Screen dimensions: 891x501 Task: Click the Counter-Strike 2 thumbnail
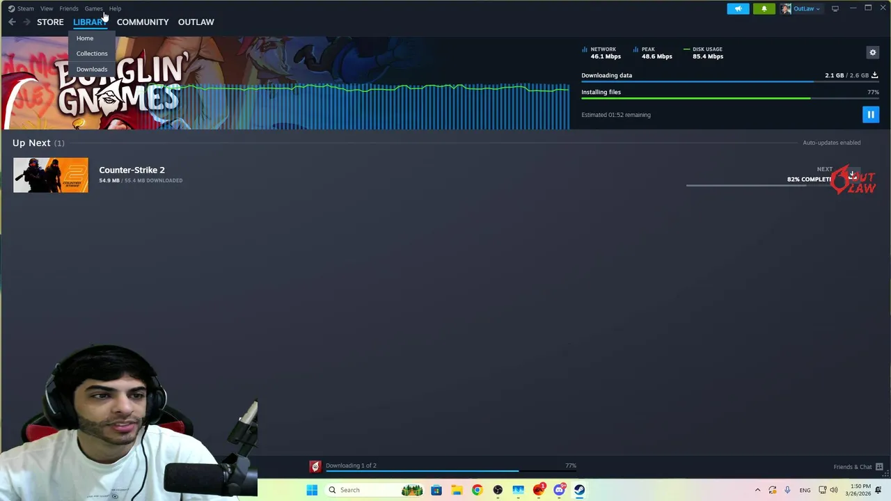(51, 175)
